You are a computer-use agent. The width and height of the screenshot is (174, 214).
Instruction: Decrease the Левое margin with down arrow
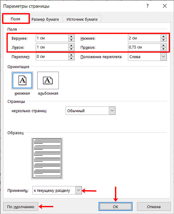(x=71, y=49)
